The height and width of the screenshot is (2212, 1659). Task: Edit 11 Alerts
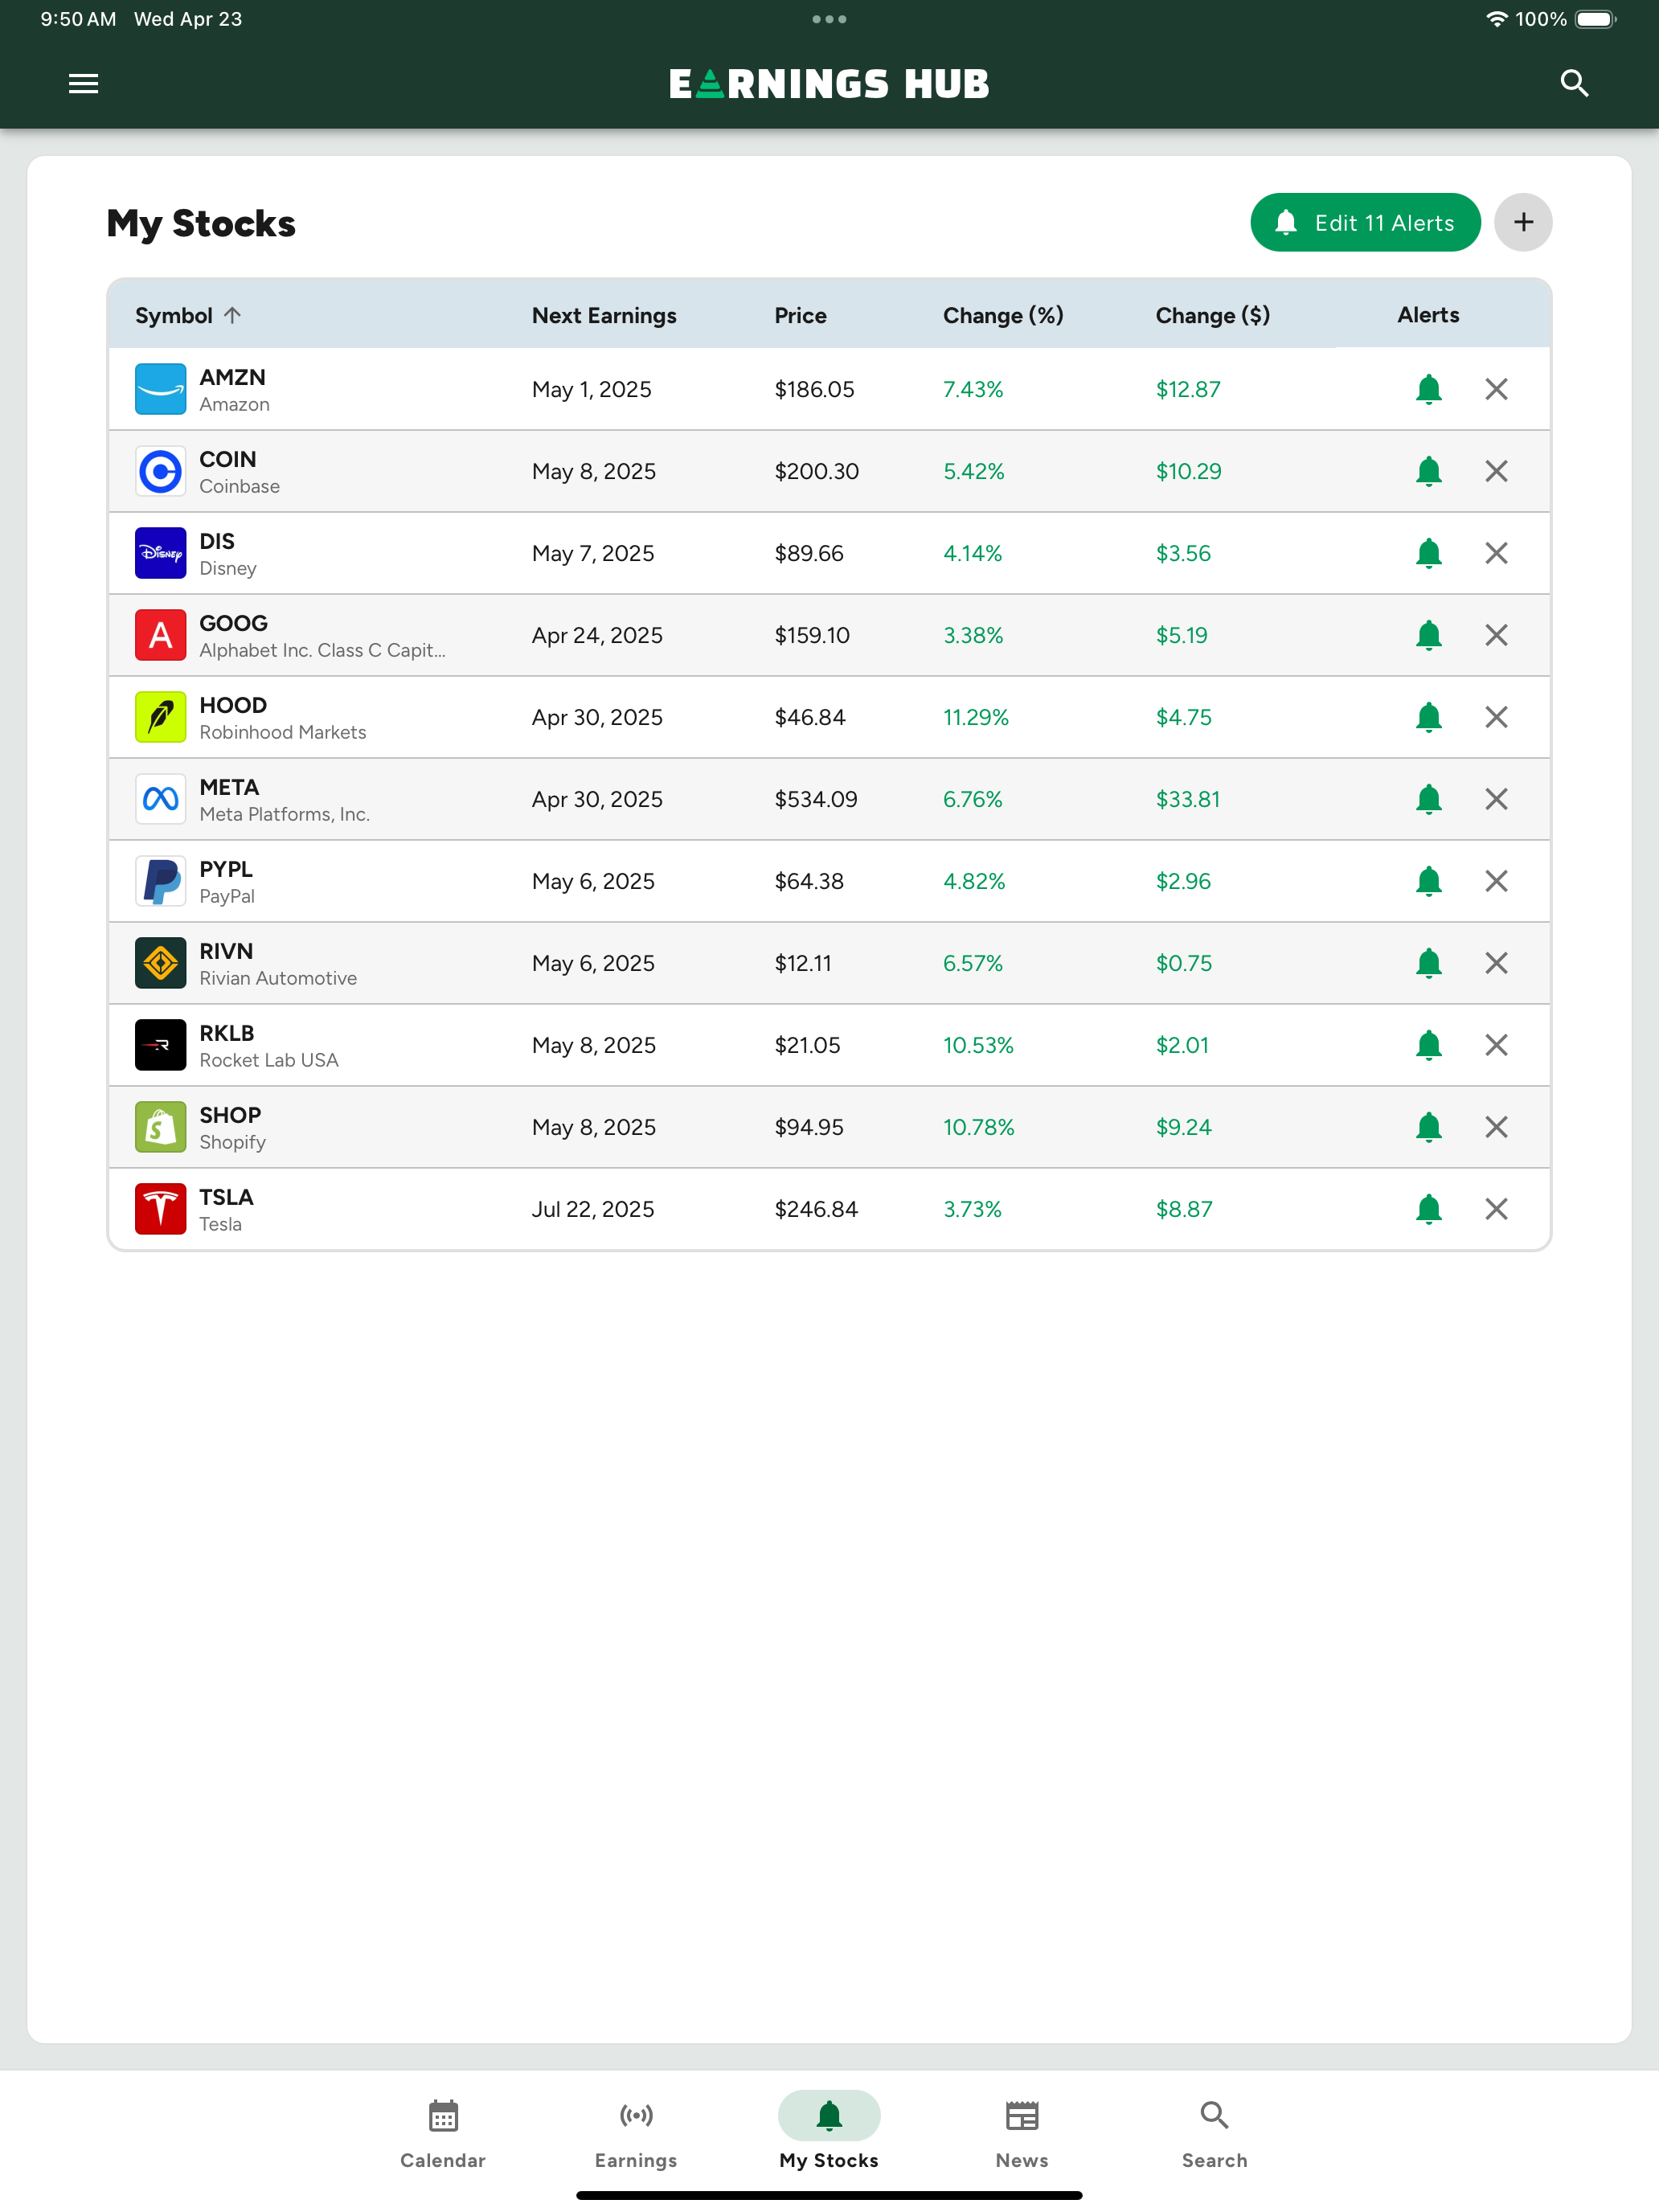point(1365,222)
